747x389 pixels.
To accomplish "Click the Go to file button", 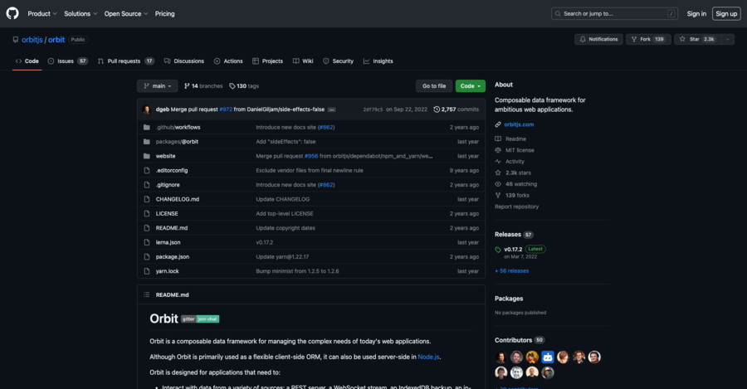I will [x=434, y=86].
